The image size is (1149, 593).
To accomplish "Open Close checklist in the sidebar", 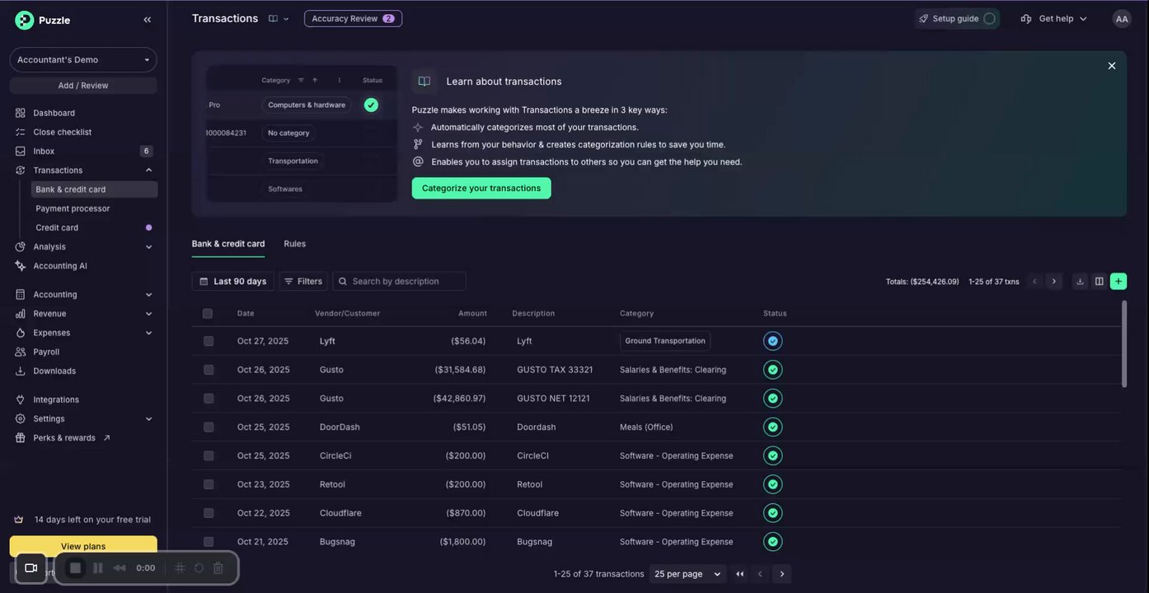I will [x=63, y=132].
